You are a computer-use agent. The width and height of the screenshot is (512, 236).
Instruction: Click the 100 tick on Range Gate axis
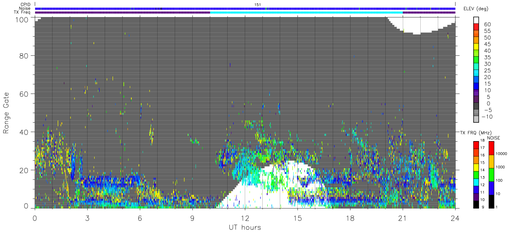[23, 19]
